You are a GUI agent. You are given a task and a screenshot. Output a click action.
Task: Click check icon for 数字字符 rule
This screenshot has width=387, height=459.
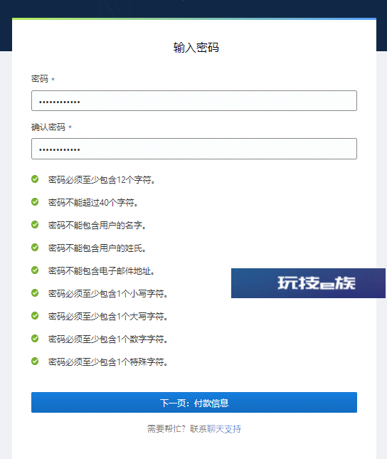pos(35,339)
